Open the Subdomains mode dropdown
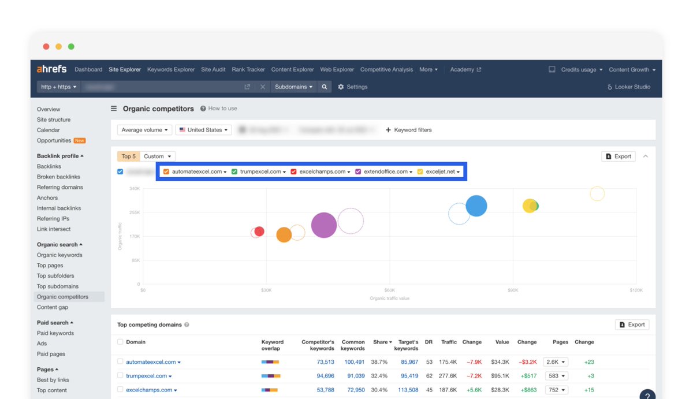The height and width of the screenshot is (399, 693). click(x=294, y=87)
